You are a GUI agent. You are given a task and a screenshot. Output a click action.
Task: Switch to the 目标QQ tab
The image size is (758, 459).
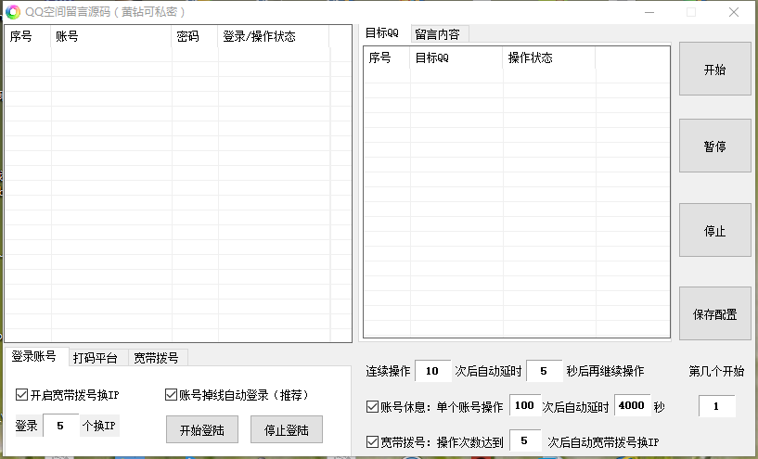click(x=385, y=32)
